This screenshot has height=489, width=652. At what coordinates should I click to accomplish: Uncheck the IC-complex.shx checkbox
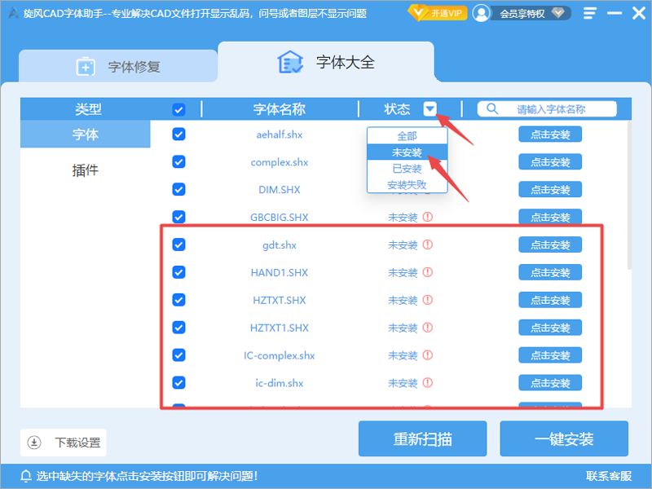tap(178, 355)
